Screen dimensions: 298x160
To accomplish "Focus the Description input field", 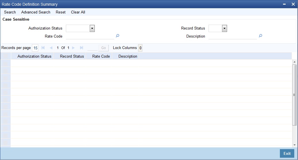I will pyautogui.click(x=233, y=36).
